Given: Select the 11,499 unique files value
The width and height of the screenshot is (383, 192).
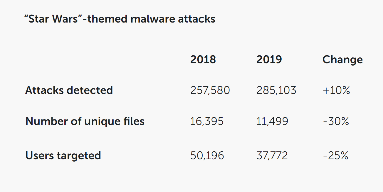Looking at the screenshot, I should [x=272, y=121].
